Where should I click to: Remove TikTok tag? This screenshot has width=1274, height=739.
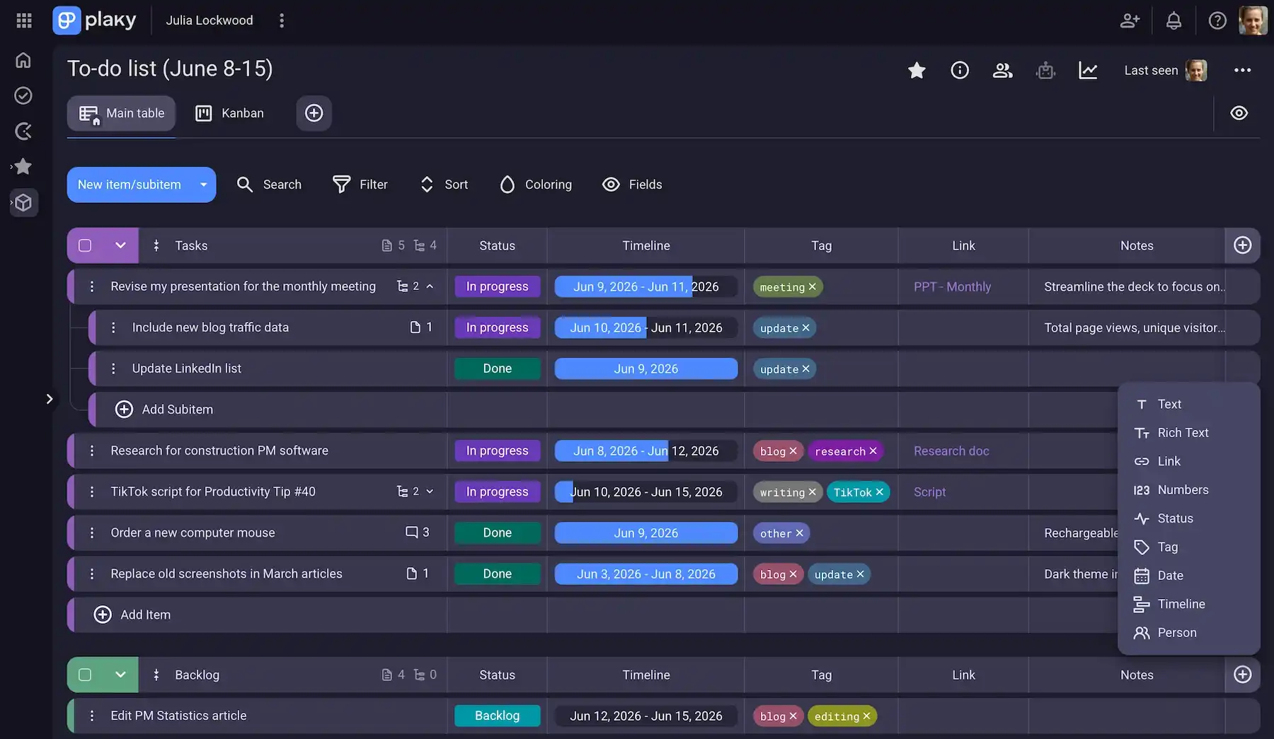click(880, 492)
